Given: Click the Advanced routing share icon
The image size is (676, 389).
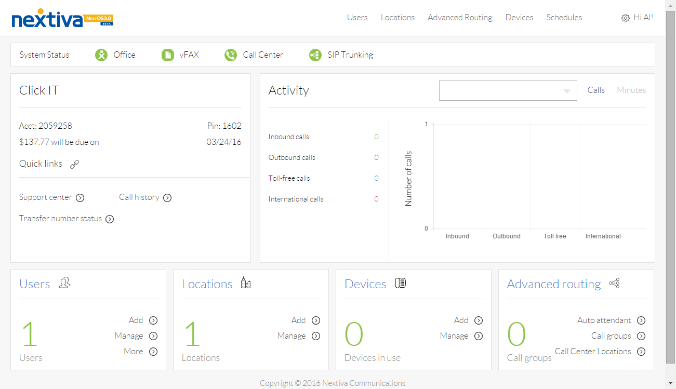Looking at the screenshot, I should tap(614, 283).
